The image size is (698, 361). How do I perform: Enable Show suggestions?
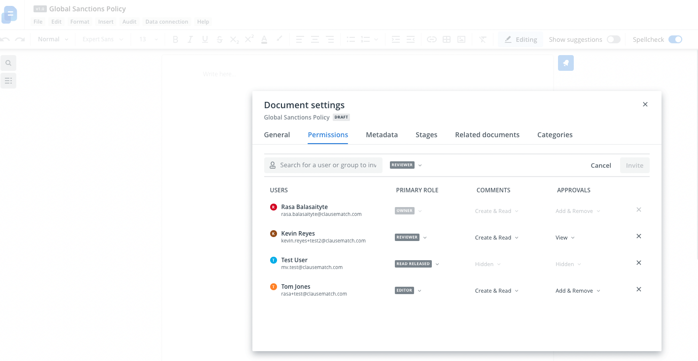[x=614, y=39]
